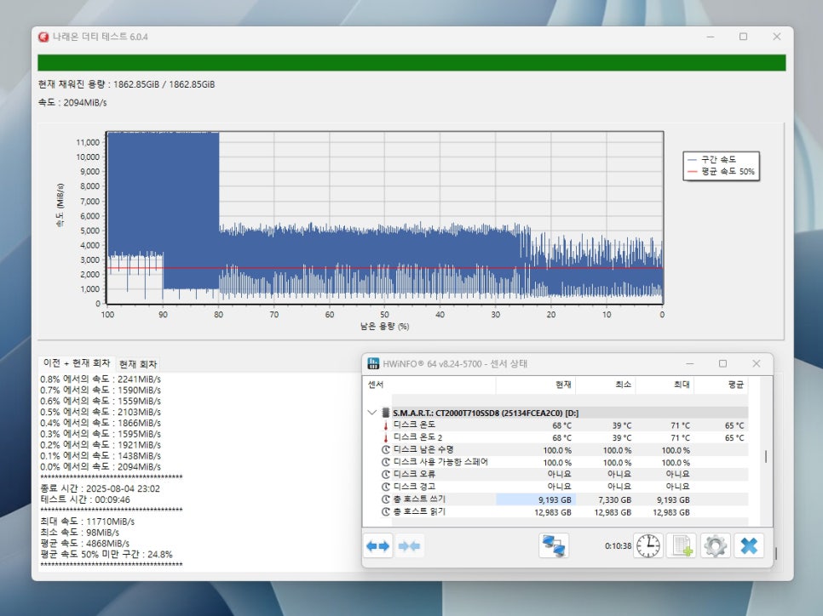Open HWiNFO remote network monitoring icon
Viewport: 823px width, 616px height.
coord(554,545)
